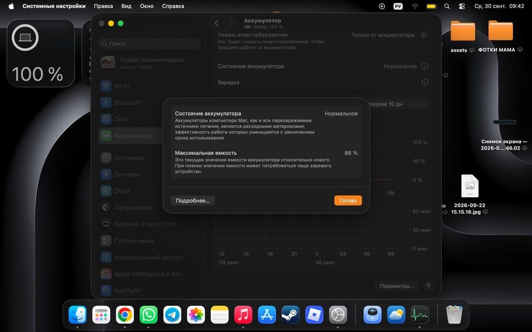This screenshot has height=332, width=532.
Task: Open the Wi-Fi menu bar status icon
Action: pos(415,6)
